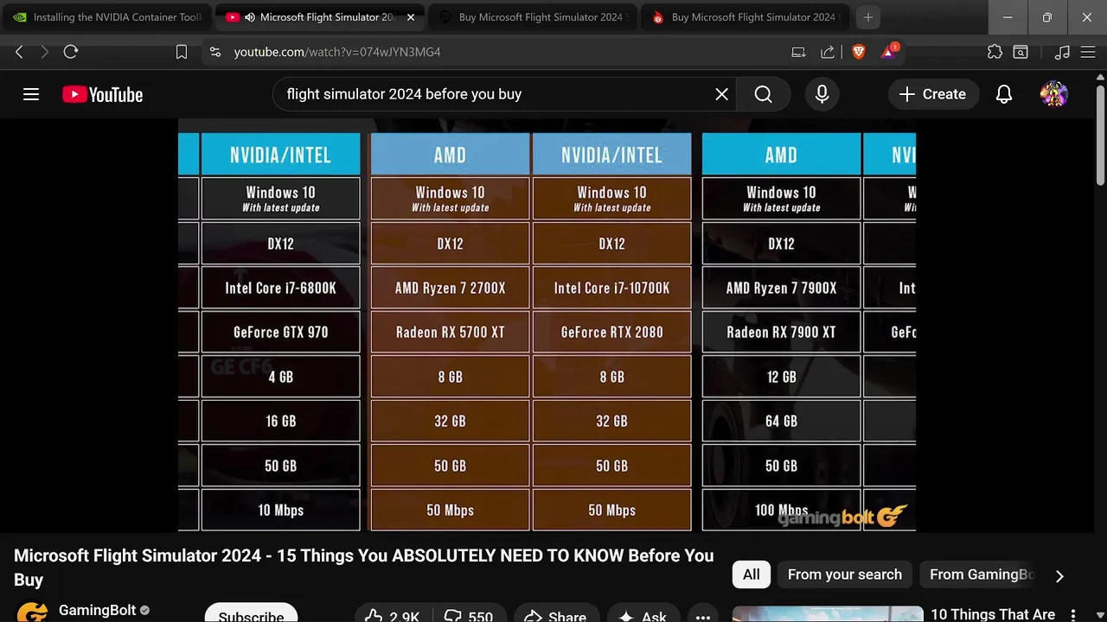Open the extensions puzzle piece menu

click(995, 52)
